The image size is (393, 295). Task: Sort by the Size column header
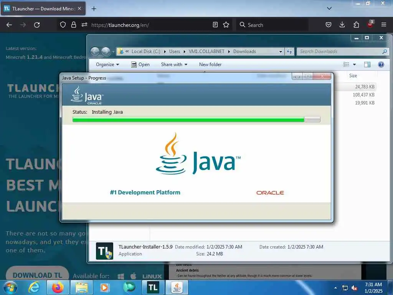pyautogui.click(x=353, y=76)
